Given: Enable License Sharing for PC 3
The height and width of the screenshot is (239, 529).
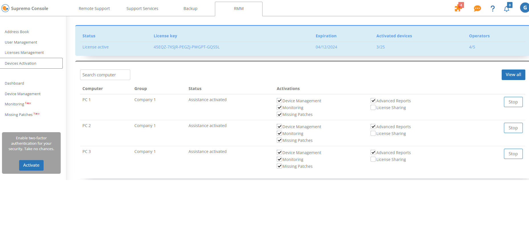Looking at the screenshot, I should [x=373, y=159].
